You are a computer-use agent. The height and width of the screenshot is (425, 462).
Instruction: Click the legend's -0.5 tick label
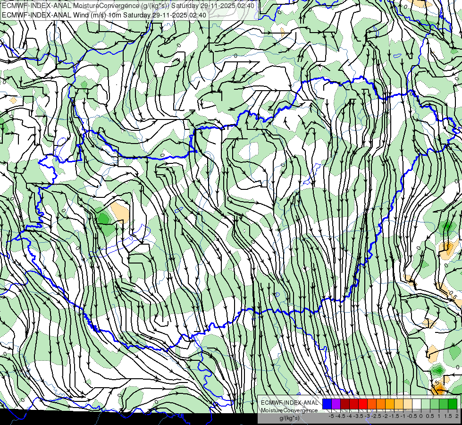point(412,416)
